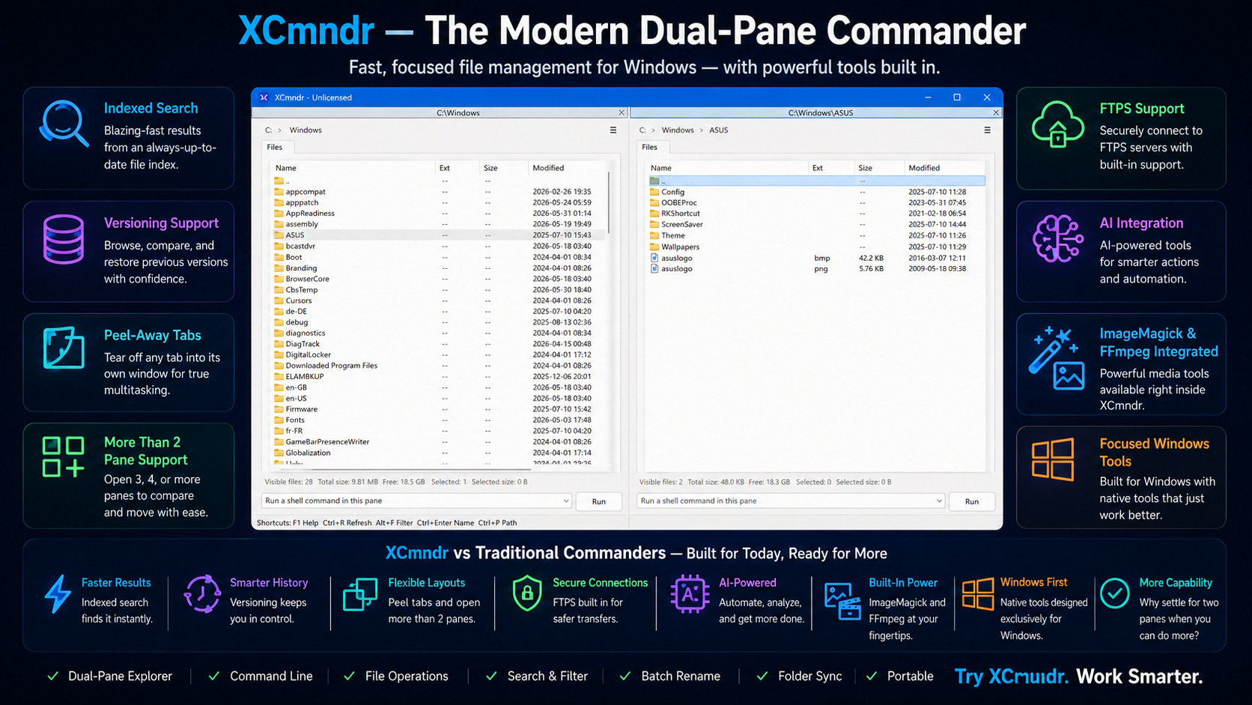The width and height of the screenshot is (1252, 705).
Task: Select the asuslogo bmp file icon
Action: click(x=654, y=258)
